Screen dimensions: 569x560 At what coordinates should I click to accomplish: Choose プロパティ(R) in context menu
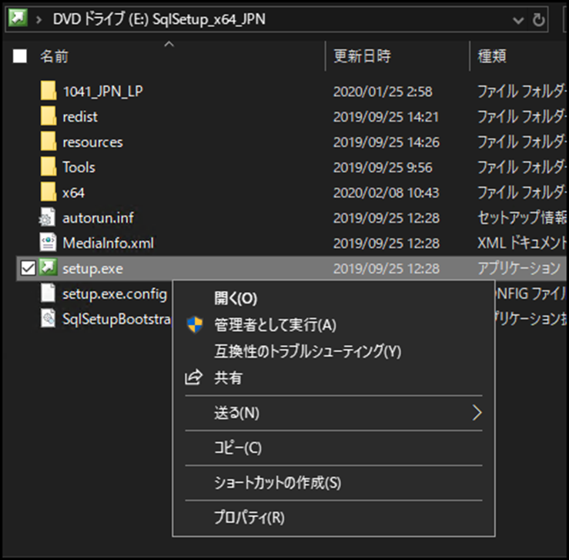(x=249, y=518)
